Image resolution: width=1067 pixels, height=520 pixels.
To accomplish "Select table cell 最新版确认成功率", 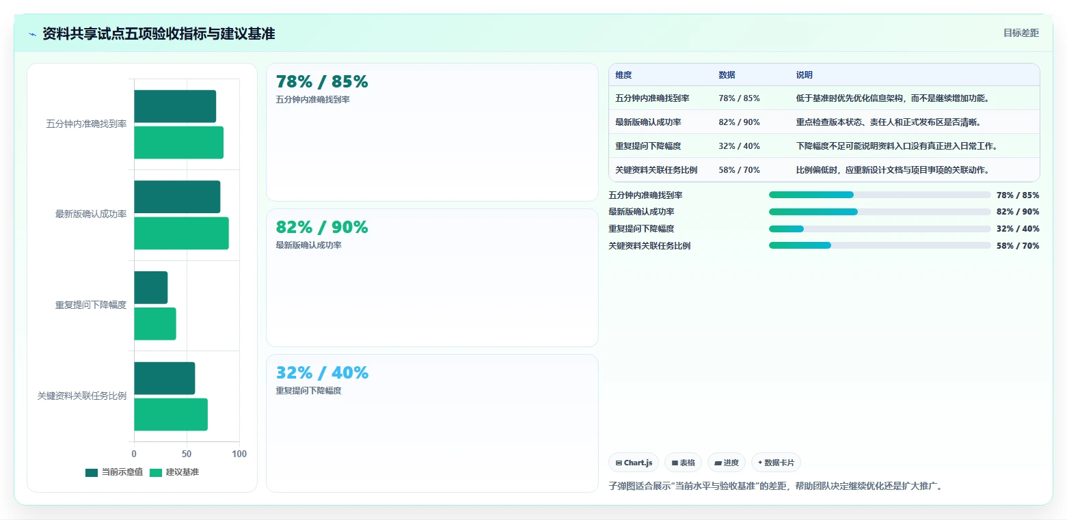I will 648,122.
